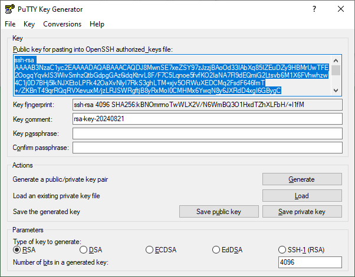Click the 'Confirm passphrase:' label
Image resolution: width=355 pixels, height=277 pixels.
pos(41,148)
